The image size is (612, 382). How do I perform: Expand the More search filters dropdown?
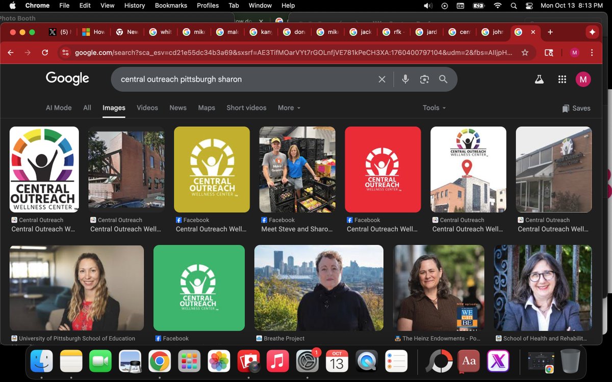coord(289,108)
